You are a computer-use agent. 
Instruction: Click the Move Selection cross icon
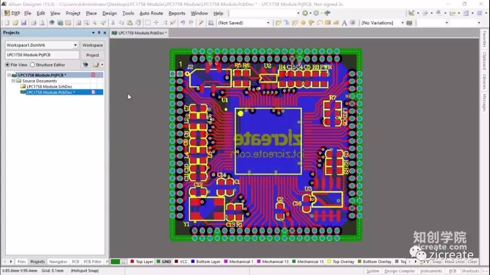[x=156, y=23]
